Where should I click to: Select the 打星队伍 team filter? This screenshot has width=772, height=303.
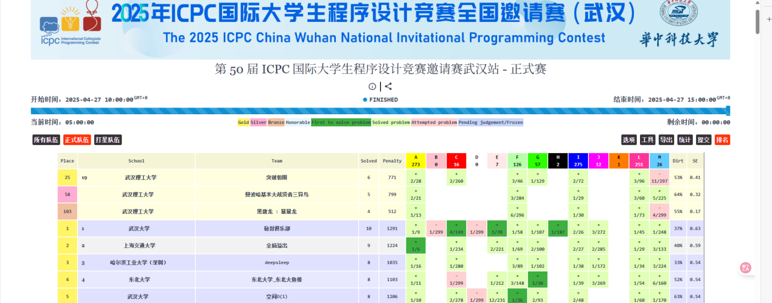tap(108, 140)
